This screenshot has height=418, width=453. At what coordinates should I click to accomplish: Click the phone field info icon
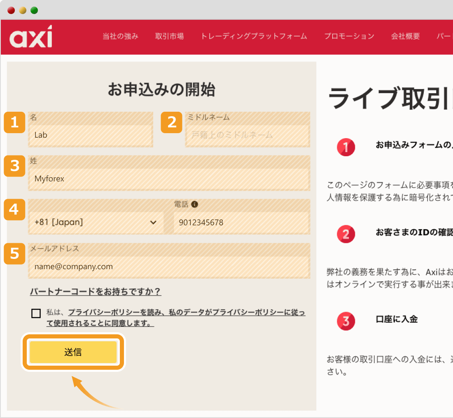[195, 204]
